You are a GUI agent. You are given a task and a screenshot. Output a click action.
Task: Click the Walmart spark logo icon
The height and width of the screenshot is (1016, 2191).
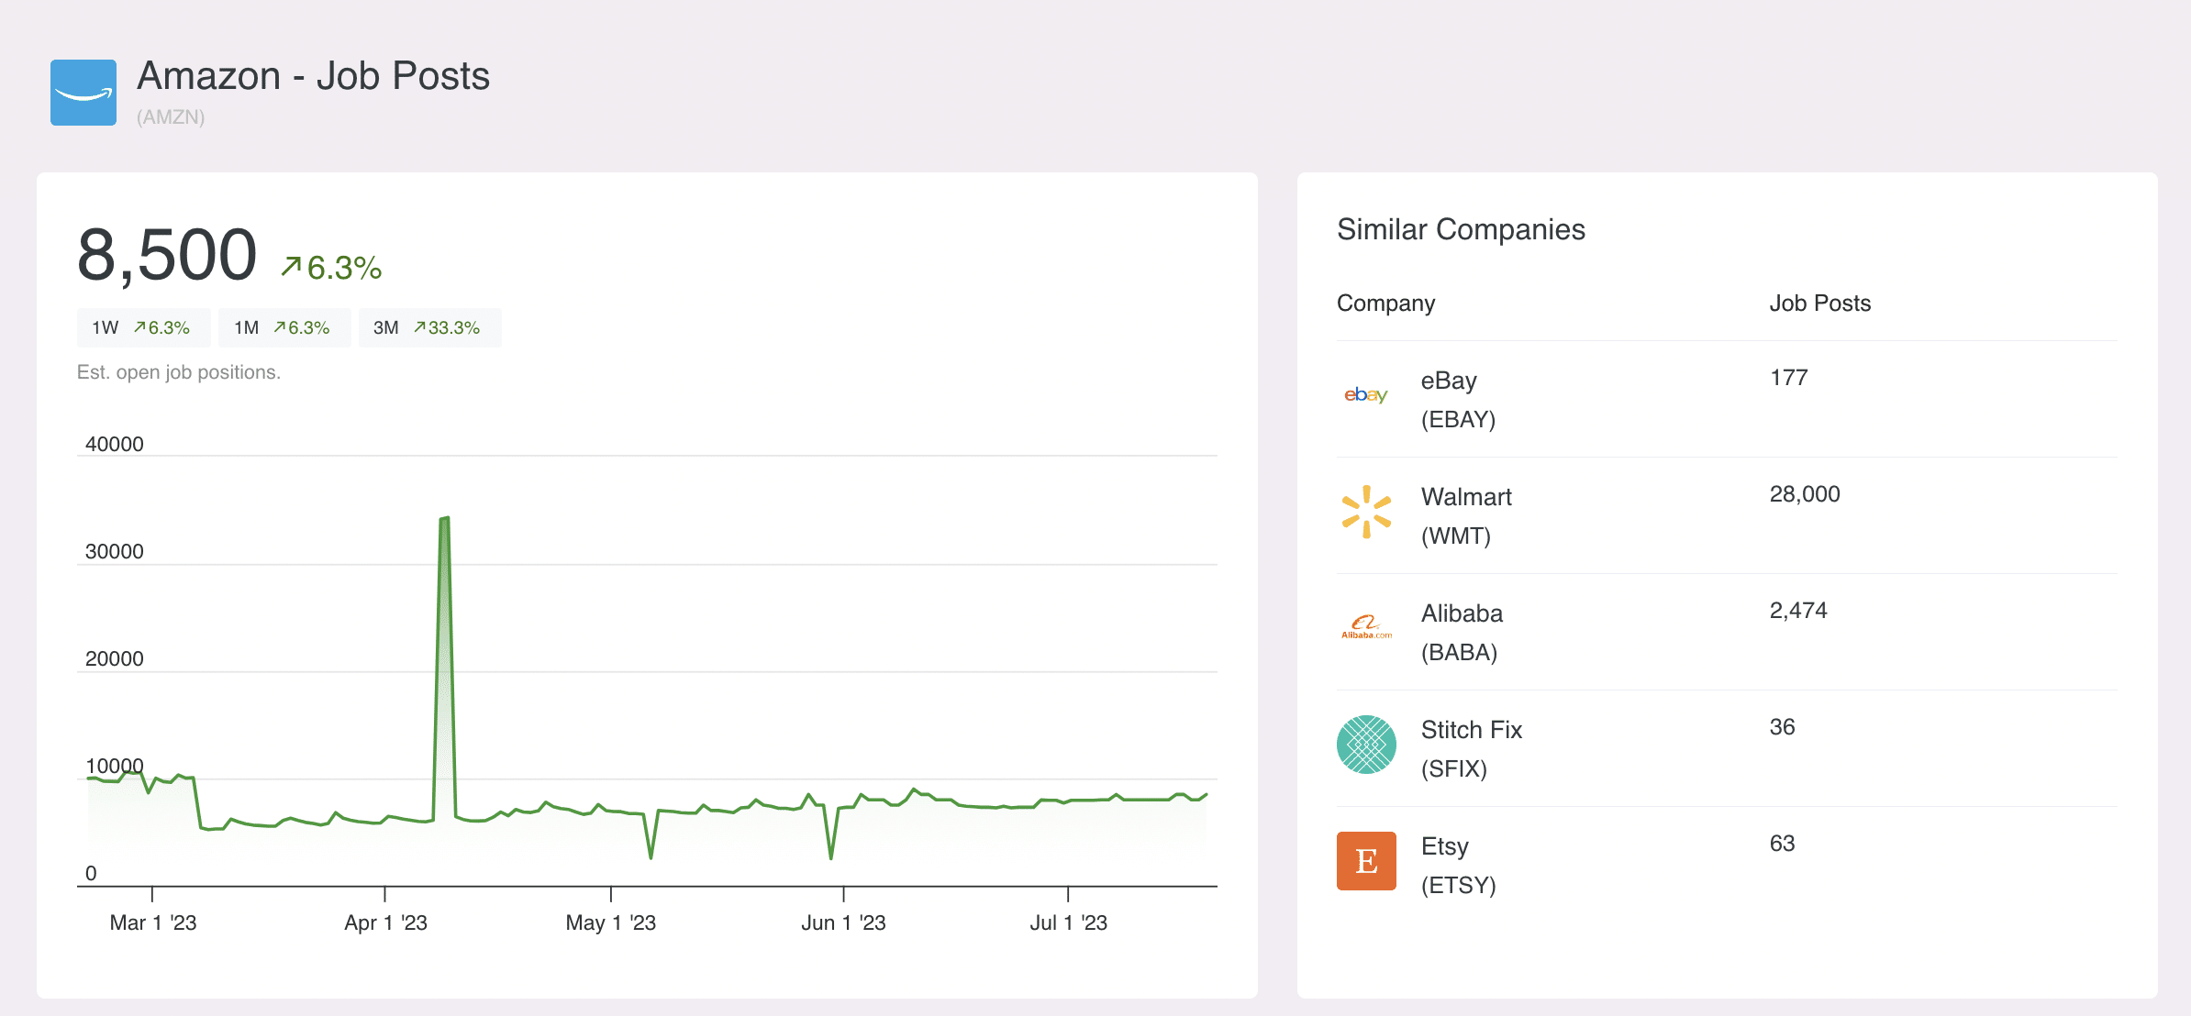click(1366, 512)
